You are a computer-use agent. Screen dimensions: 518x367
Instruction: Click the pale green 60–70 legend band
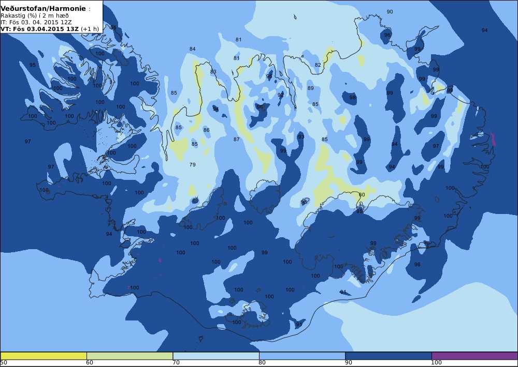[x=130, y=356]
